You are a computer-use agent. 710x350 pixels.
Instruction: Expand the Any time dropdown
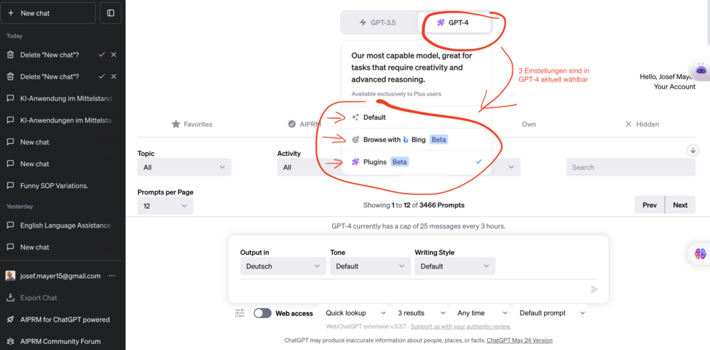point(481,313)
